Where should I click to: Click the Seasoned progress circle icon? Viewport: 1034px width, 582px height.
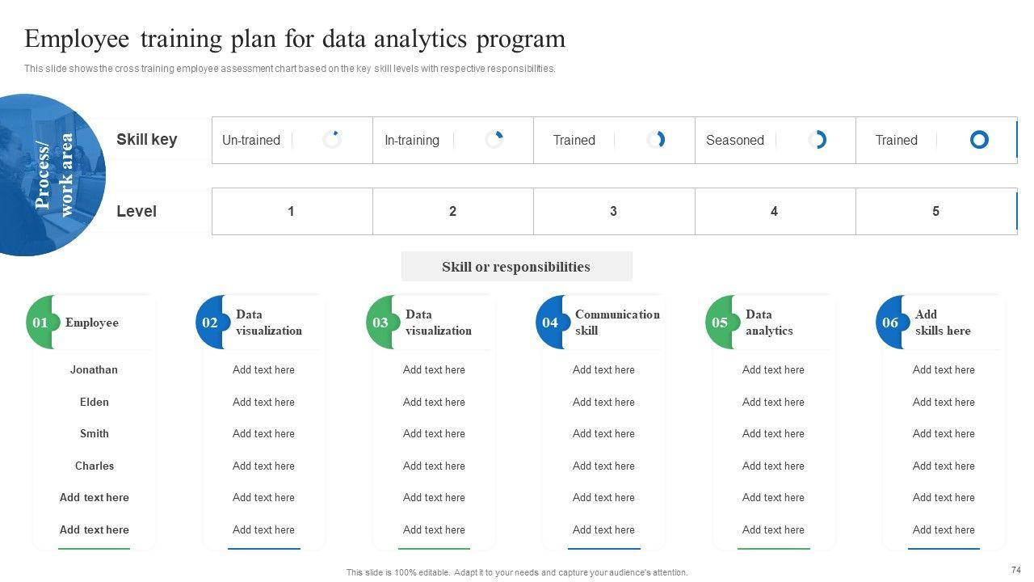point(818,140)
